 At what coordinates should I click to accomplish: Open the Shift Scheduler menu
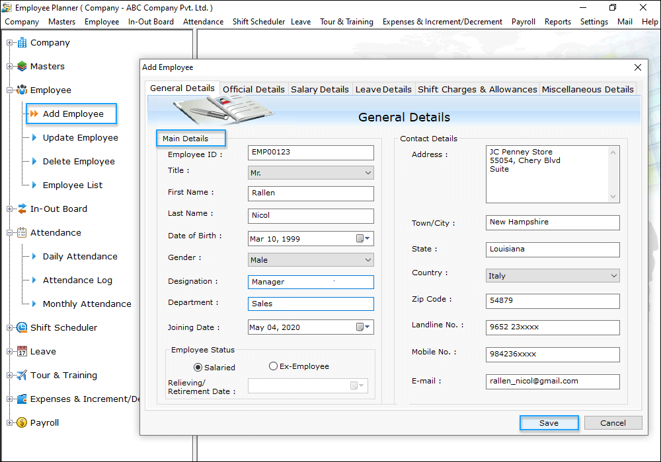tap(258, 22)
